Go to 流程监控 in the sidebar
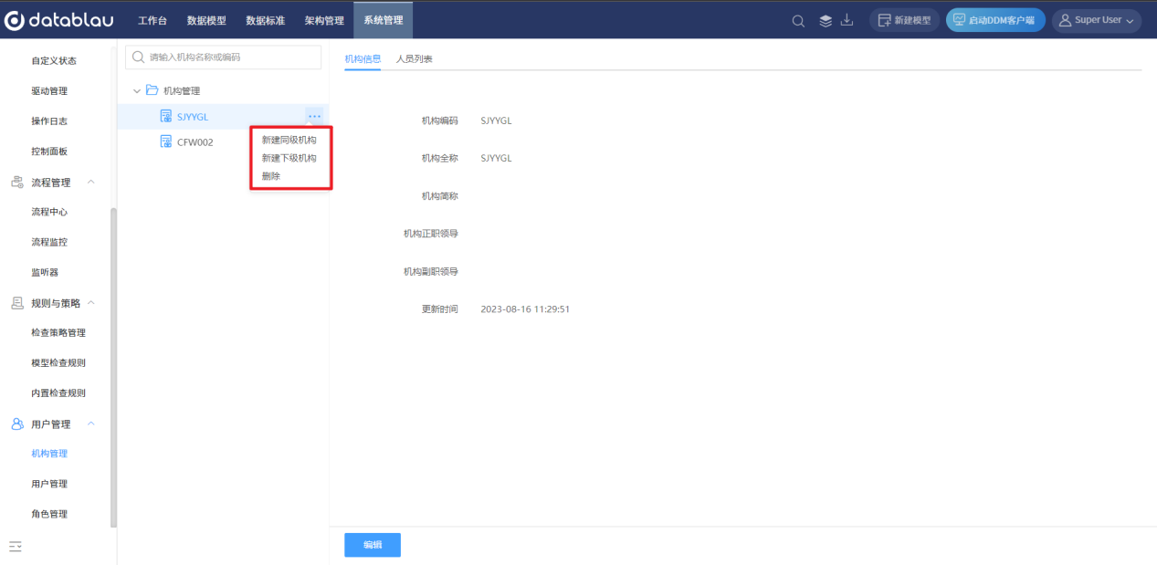Viewport: 1157px width, 565px height. (49, 242)
